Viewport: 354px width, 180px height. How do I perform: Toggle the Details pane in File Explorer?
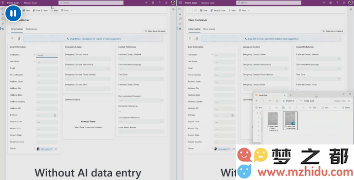click(x=346, y=108)
